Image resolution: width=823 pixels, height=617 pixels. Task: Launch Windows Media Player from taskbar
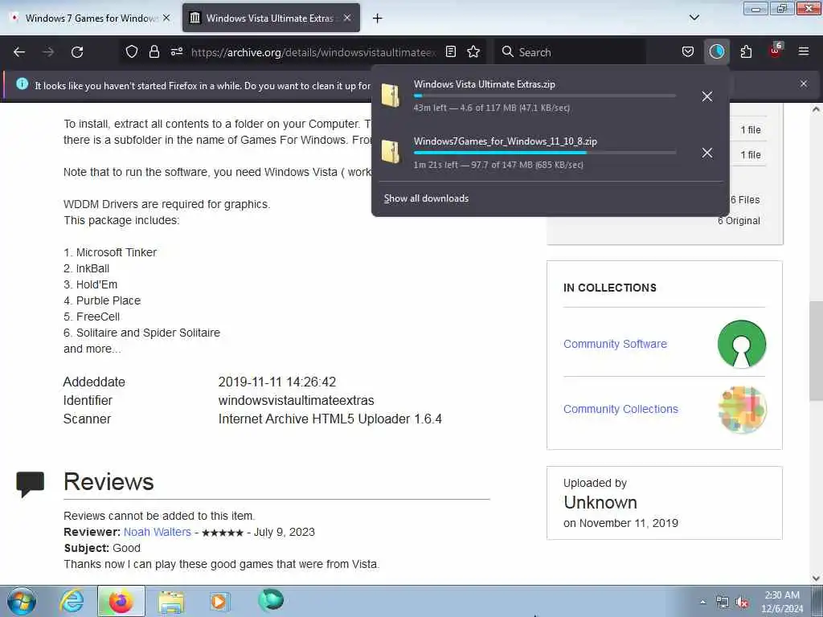pyautogui.click(x=219, y=601)
